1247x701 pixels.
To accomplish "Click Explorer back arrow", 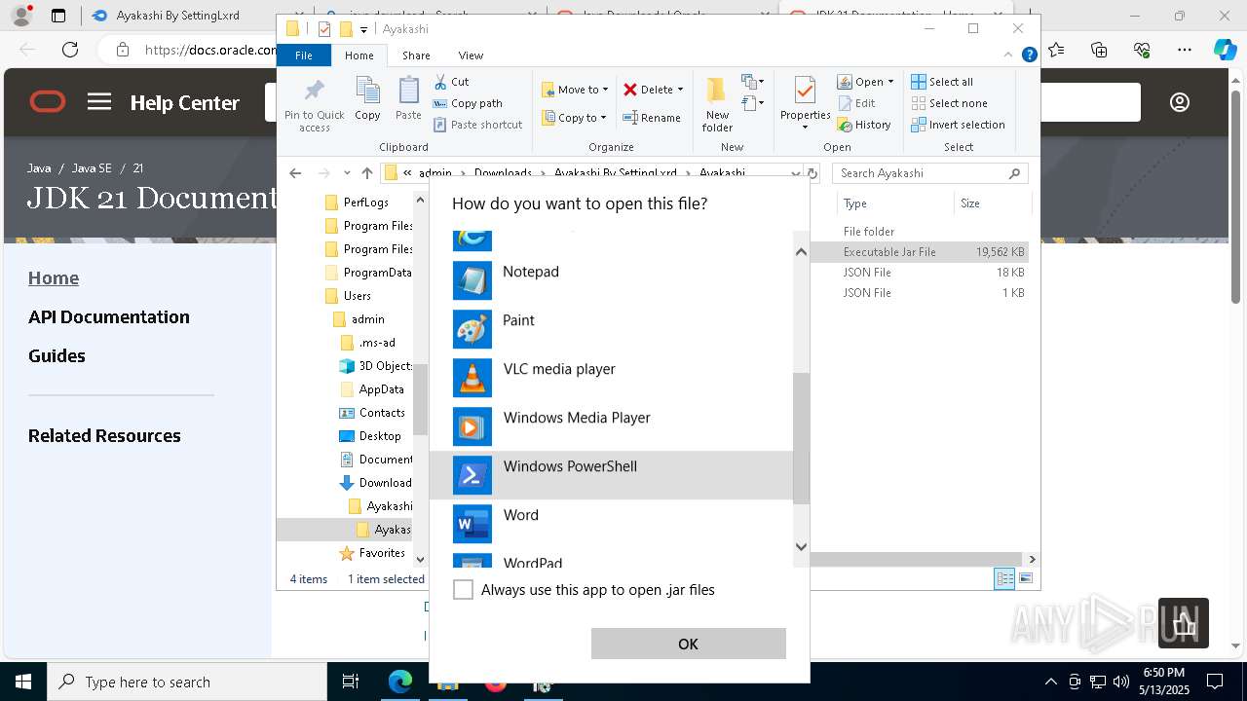I will tap(295, 173).
